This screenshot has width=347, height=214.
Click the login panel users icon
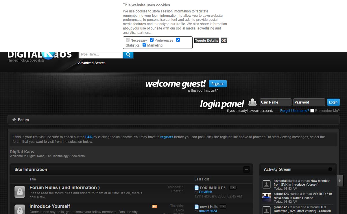point(252,102)
